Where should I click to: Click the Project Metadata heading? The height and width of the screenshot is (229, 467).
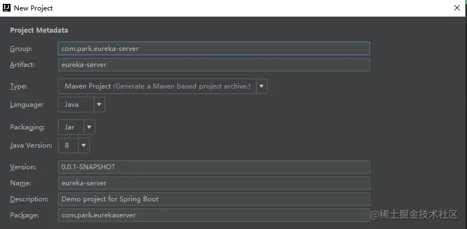tap(39, 30)
